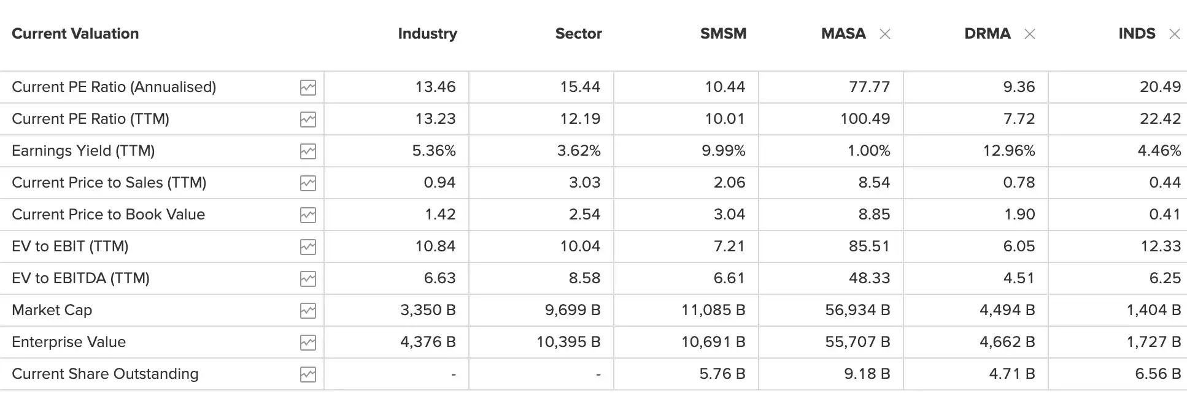Select the Industry column header
Viewport: 1187px width, 396px height.
[427, 34]
